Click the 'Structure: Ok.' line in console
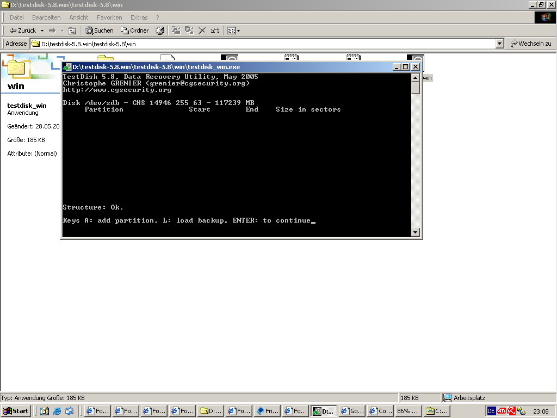This screenshot has height=418, width=557. click(92, 207)
